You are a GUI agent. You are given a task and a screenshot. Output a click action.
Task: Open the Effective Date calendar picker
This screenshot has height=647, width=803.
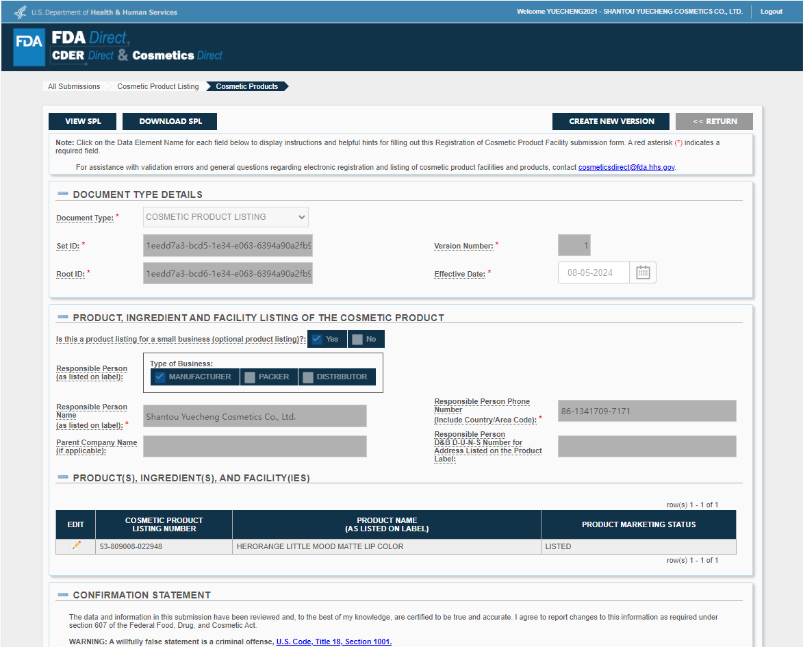[642, 272]
